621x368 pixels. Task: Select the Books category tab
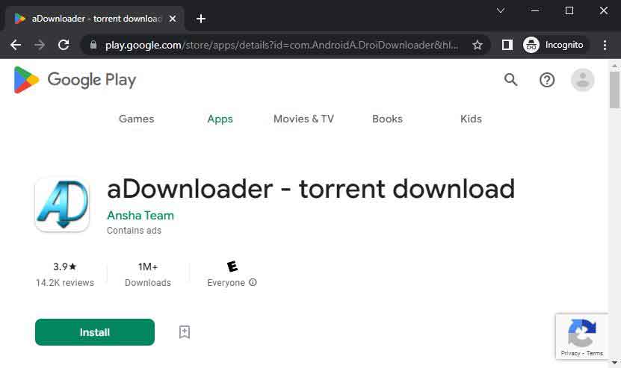387,119
